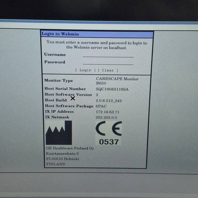
Task: Click the factory manufacturer icon
Action: 59,133
